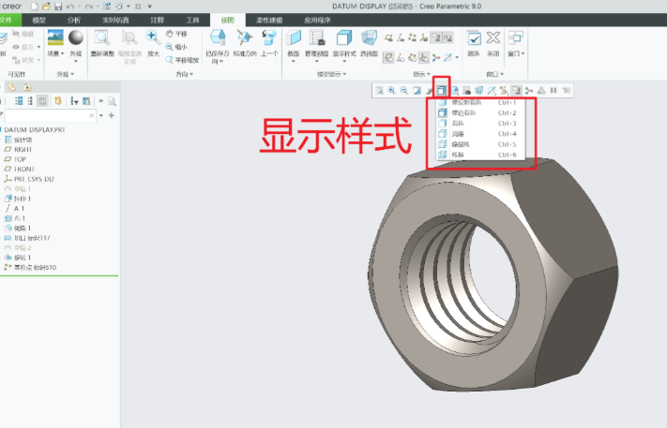The image size is (667, 428).
Task: Open the Display Style button in graphics toolbar
Action: pyautogui.click(x=441, y=90)
